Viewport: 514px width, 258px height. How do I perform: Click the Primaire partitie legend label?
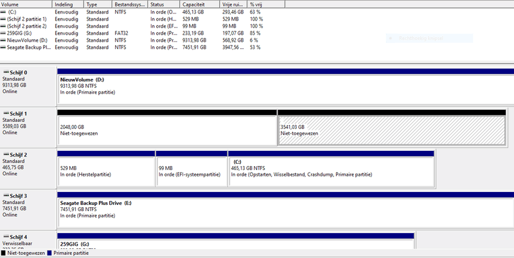(x=71, y=253)
